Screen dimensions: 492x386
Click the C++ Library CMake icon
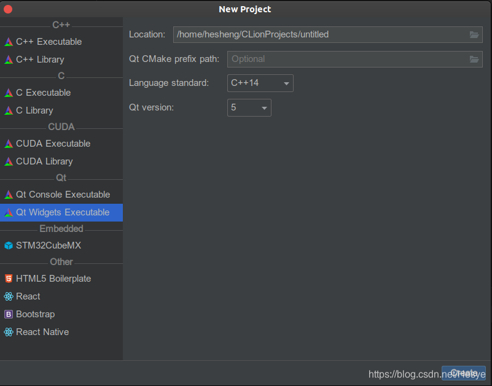tap(9, 60)
